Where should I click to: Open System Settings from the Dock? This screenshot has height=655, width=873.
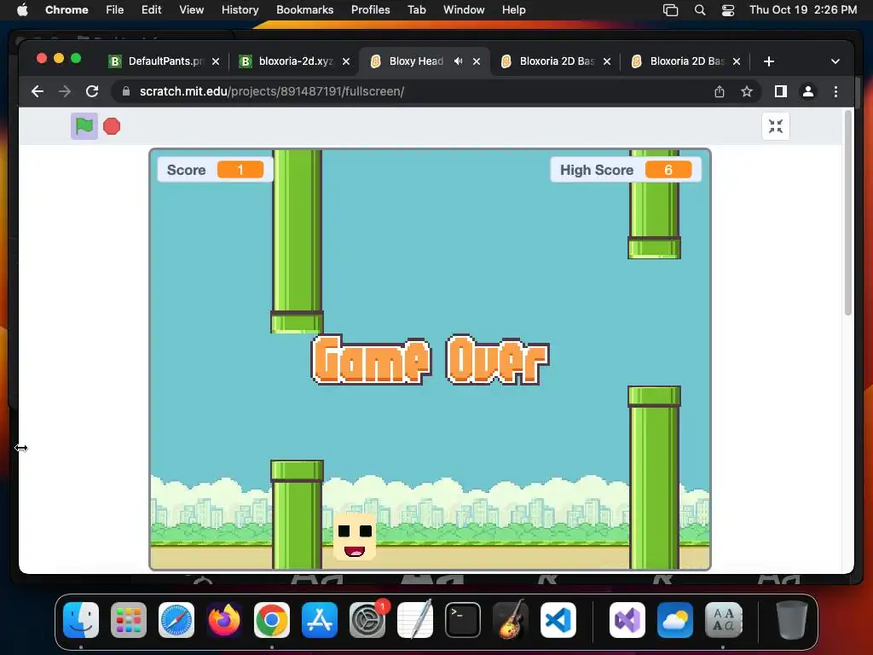(x=367, y=620)
